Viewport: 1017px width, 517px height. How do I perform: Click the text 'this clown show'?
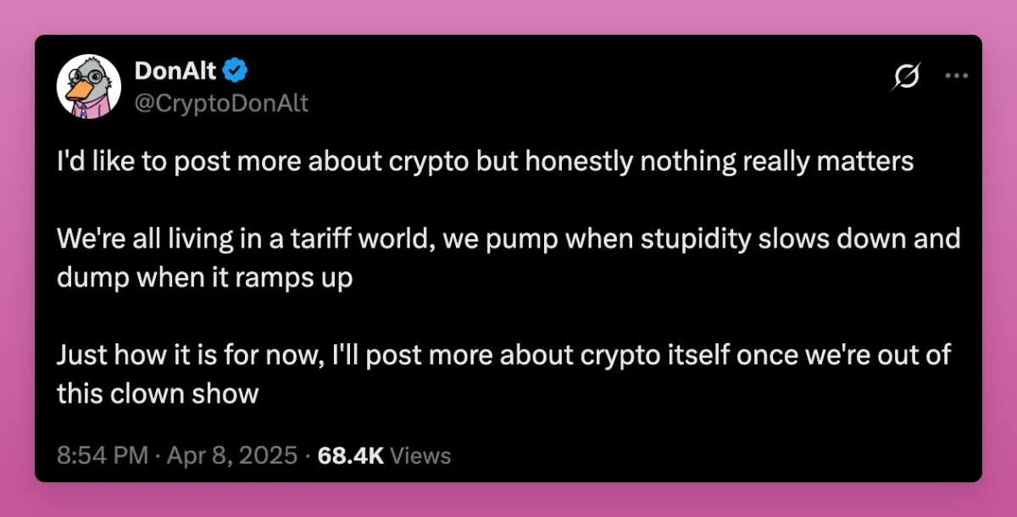pos(158,393)
